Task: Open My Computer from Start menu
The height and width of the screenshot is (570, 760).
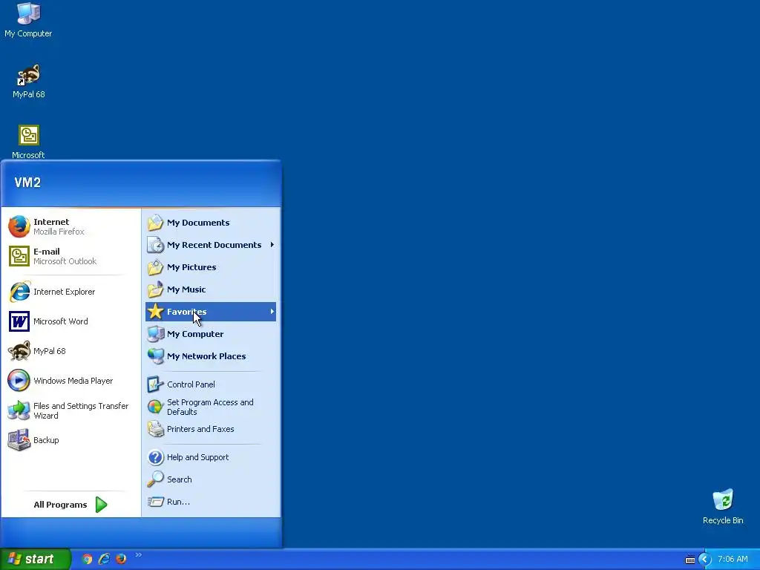Action: [211, 334]
